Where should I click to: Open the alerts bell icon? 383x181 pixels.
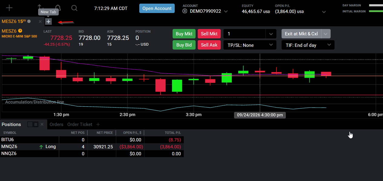pyautogui.click(x=58, y=8)
